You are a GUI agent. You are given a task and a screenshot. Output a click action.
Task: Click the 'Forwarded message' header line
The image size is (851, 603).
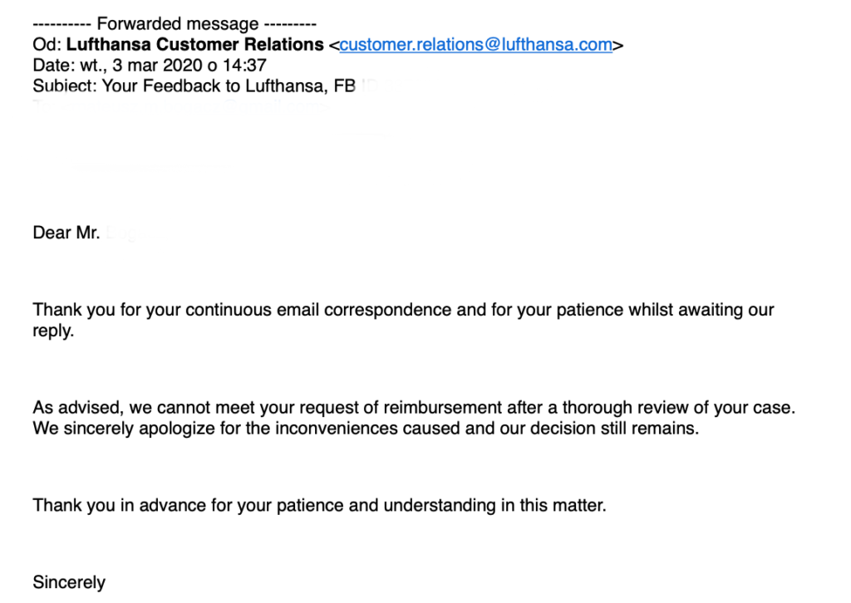[x=175, y=24]
